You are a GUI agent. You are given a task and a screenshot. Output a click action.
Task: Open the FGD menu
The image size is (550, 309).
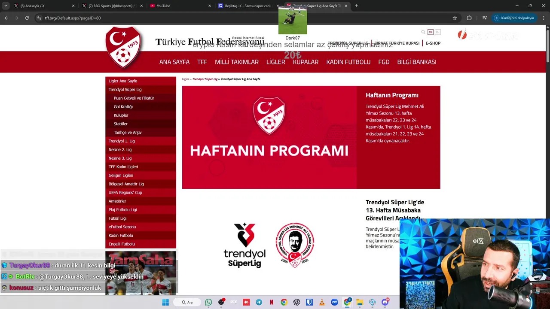click(x=384, y=62)
